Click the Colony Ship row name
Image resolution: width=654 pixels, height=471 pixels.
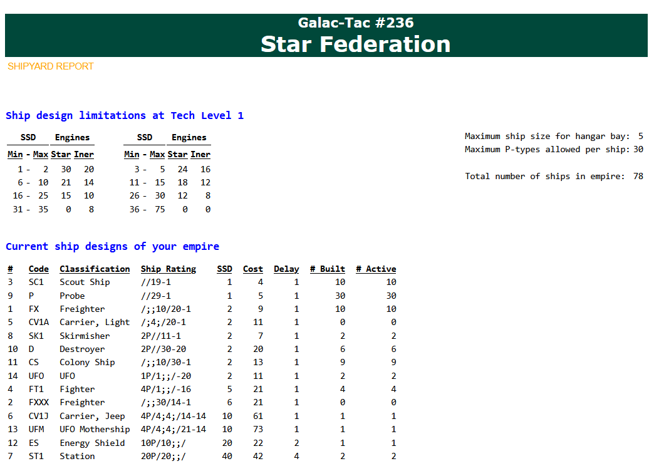87,362
